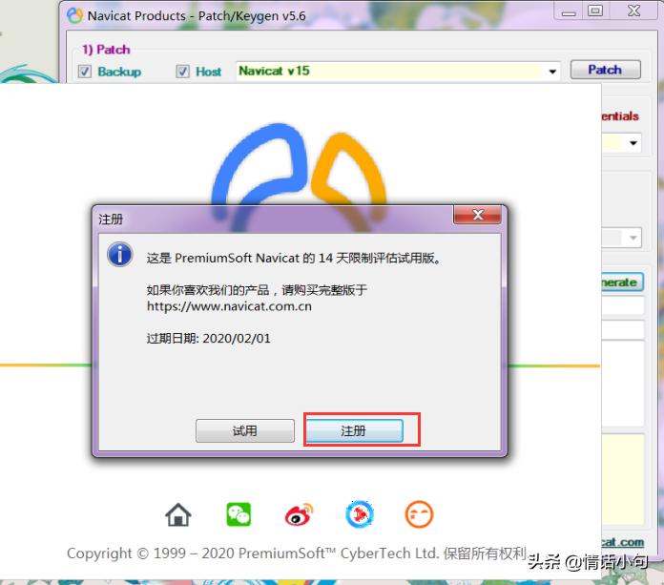The image size is (664, 585).
Task: Click the Navicat v15 text in combo box
Action: click(x=275, y=71)
